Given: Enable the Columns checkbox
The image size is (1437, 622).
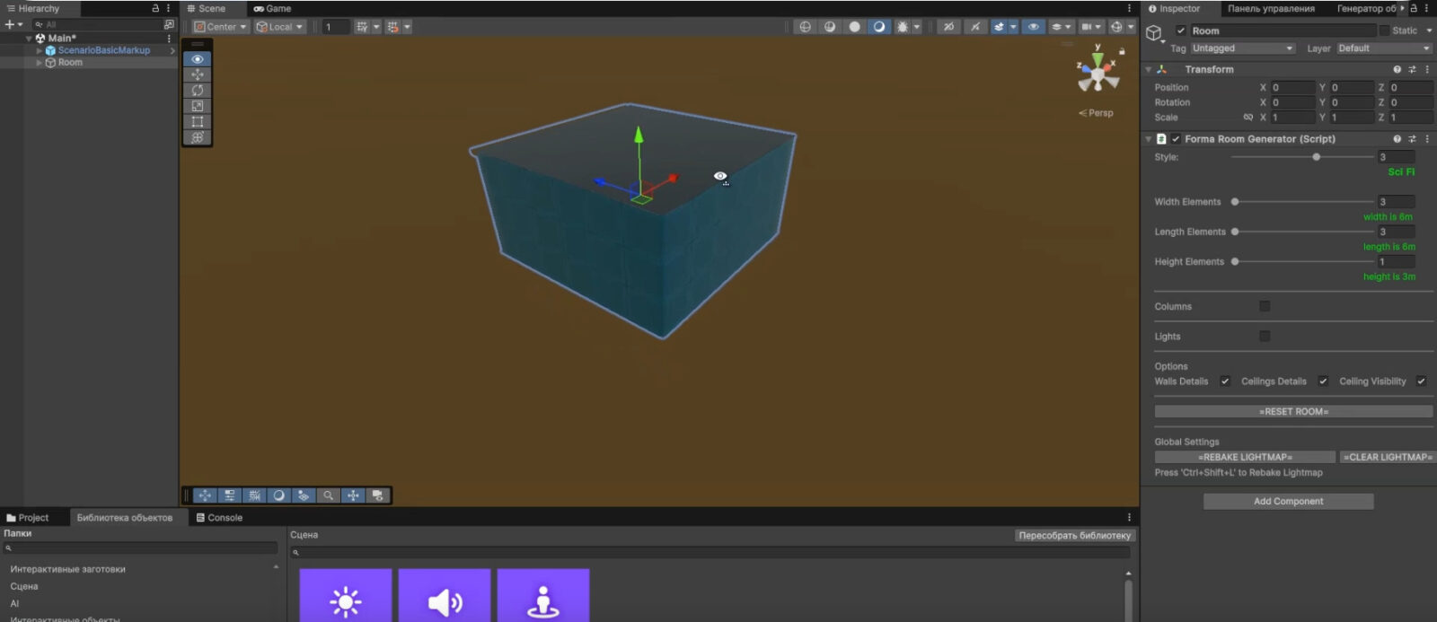Looking at the screenshot, I should pos(1265,306).
